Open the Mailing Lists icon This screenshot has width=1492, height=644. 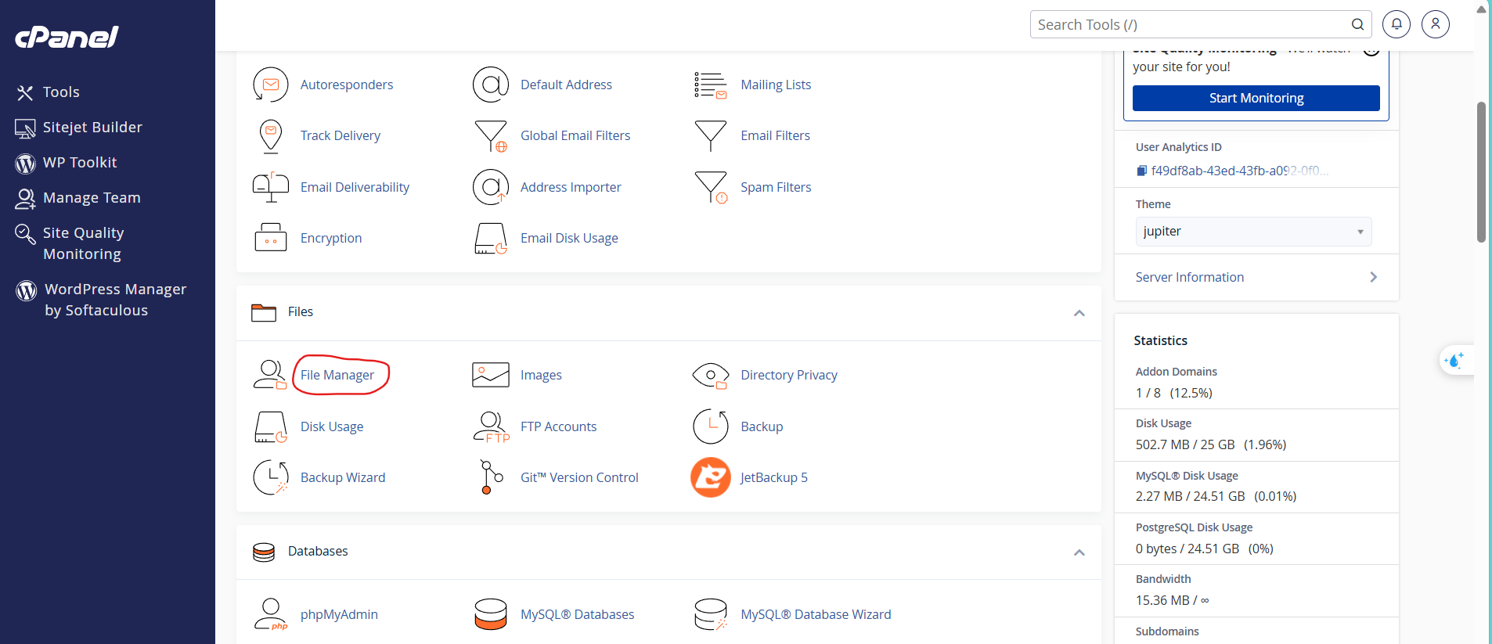711,85
